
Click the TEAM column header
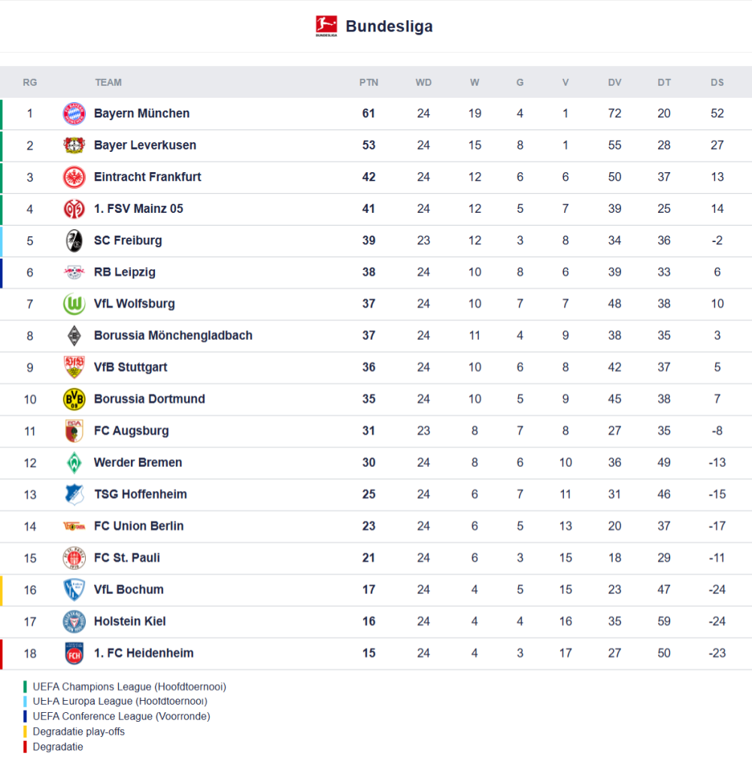point(108,83)
